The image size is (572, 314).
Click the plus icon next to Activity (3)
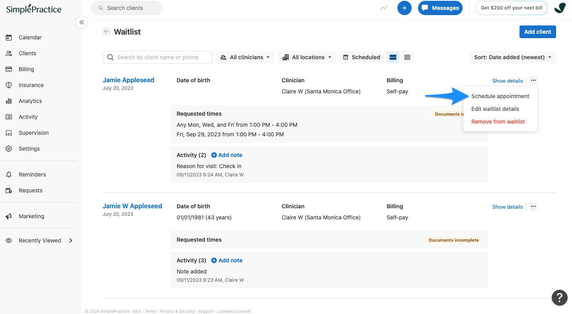pyautogui.click(x=214, y=260)
